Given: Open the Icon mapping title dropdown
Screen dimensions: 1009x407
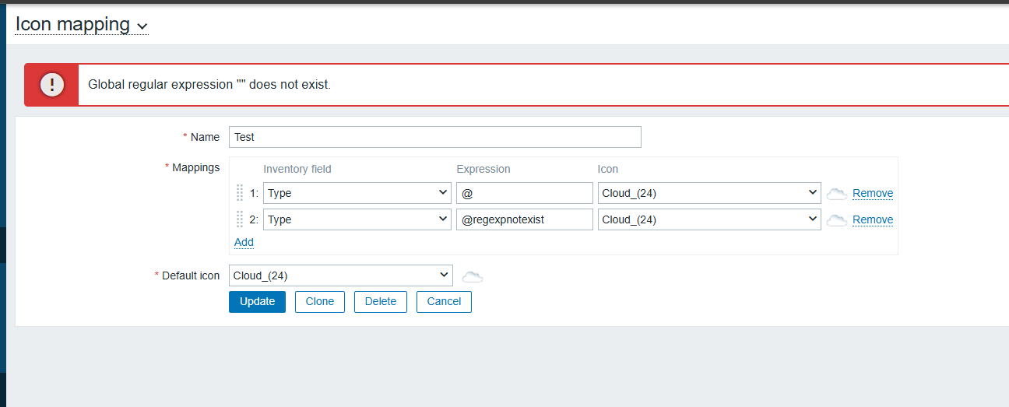Looking at the screenshot, I should click(81, 24).
